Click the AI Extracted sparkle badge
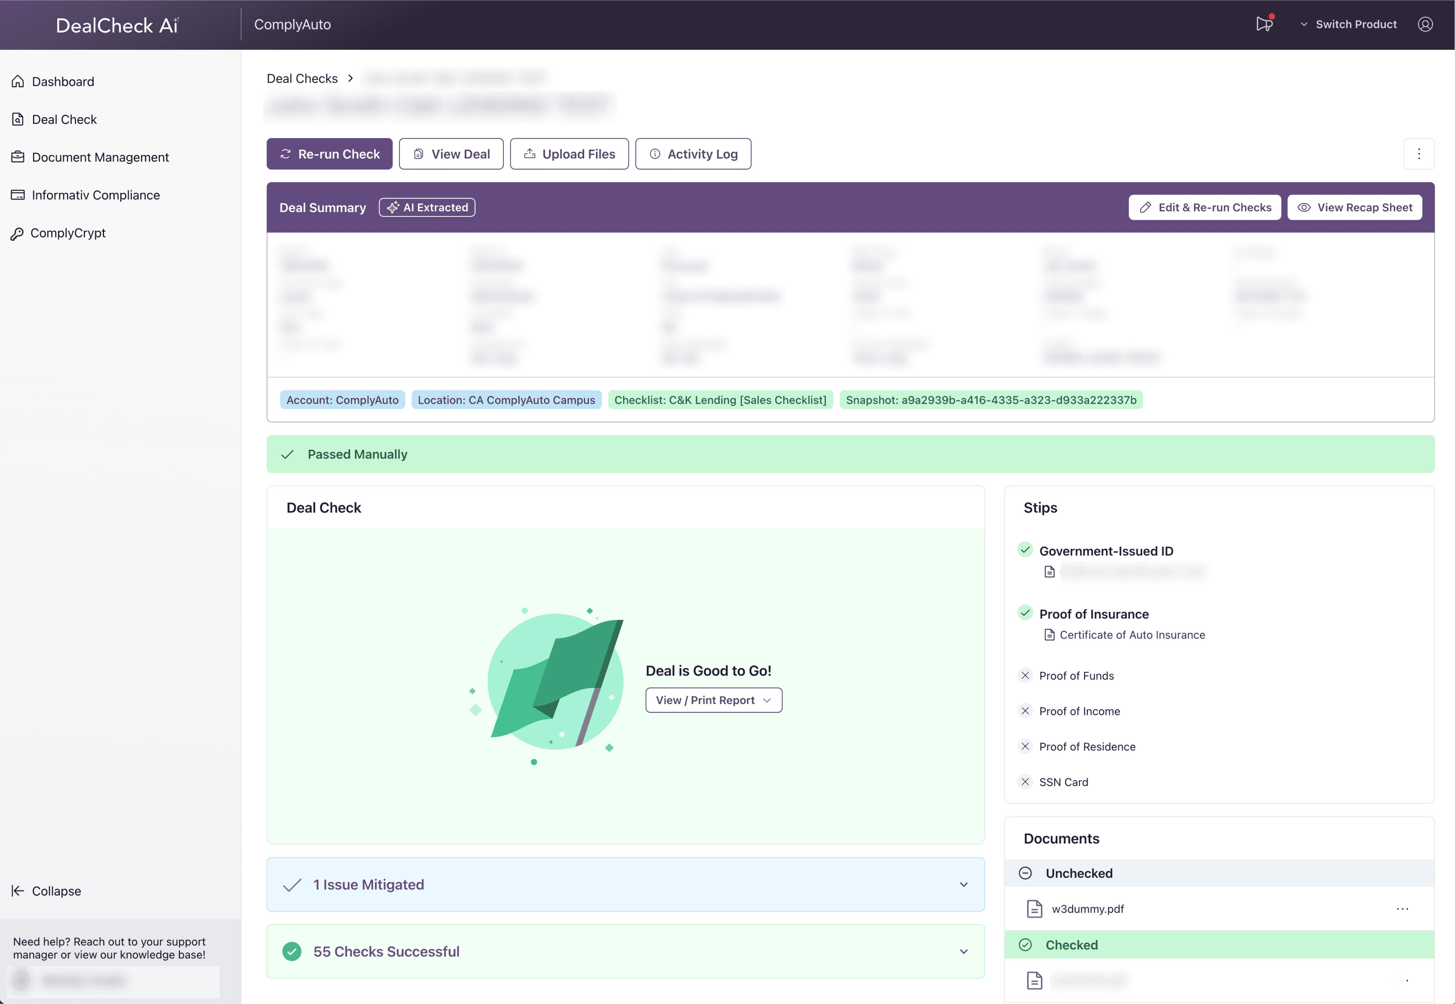1455x1004 pixels. (x=427, y=208)
